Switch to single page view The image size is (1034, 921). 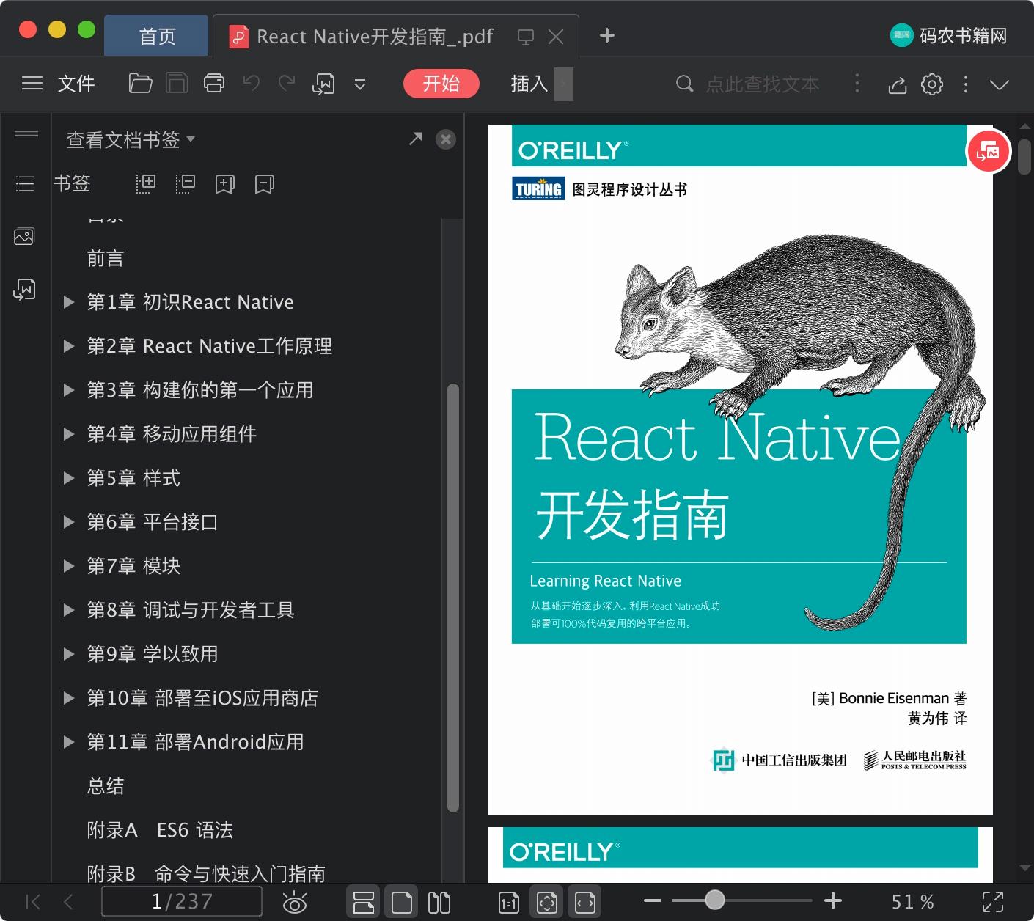click(402, 902)
